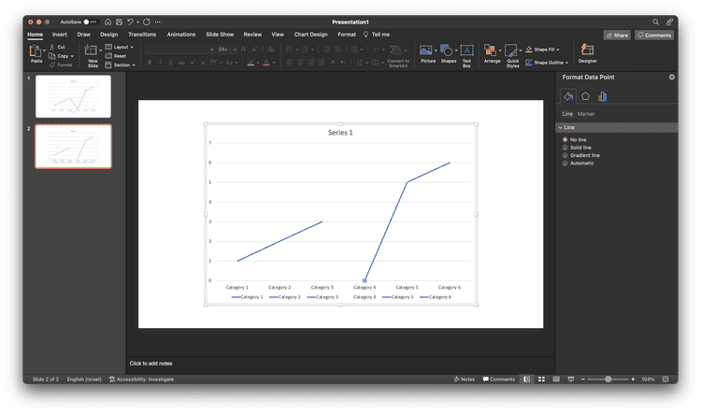Click the Home icon in title bar
The width and height of the screenshot is (701, 414).
107,21
